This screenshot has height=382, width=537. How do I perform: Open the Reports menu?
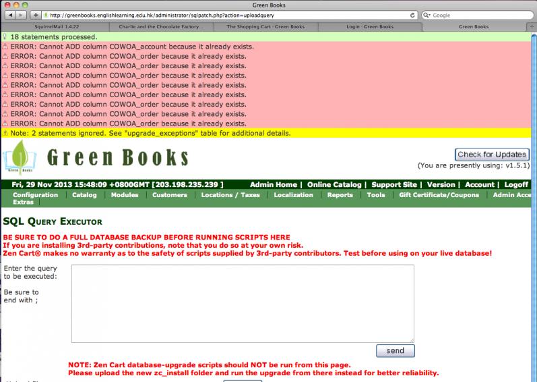[340, 195]
